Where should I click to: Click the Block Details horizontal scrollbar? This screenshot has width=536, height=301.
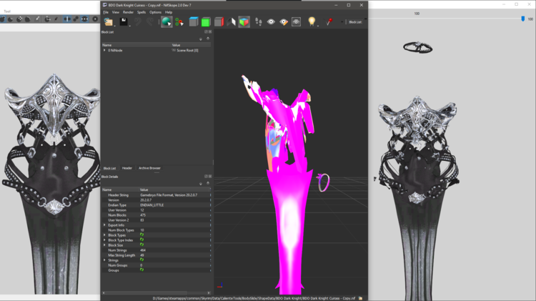157,293
